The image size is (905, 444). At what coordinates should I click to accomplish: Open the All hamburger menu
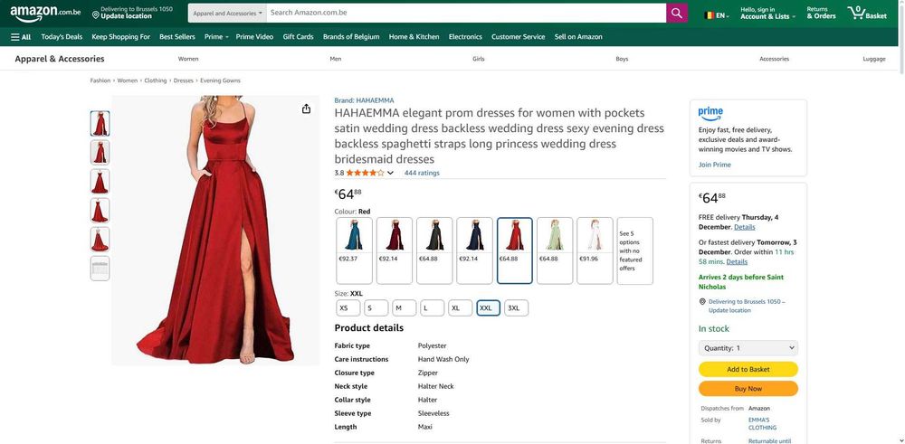point(21,37)
